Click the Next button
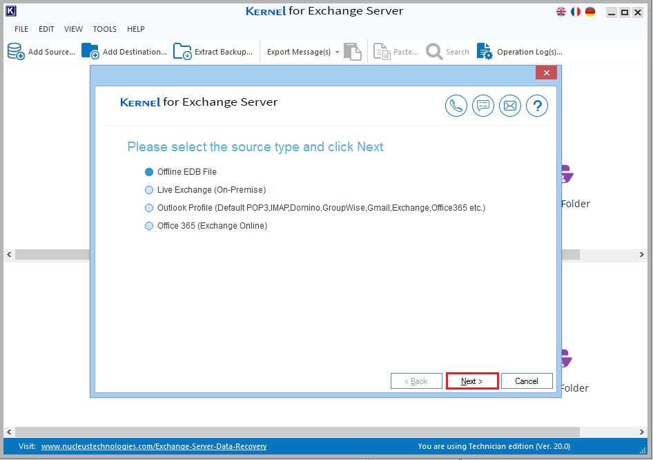 click(472, 381)
